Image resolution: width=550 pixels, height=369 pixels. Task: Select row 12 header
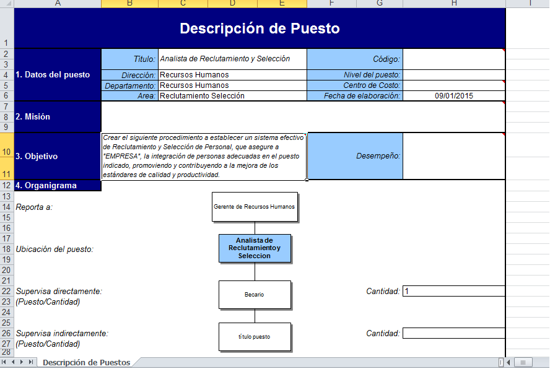click(x=7, y=185)
